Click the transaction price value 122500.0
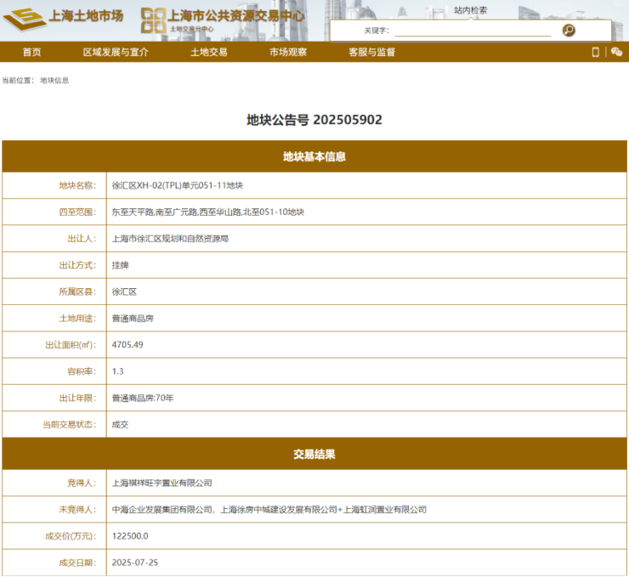Image resolution: width=629 pixels, height=577 pixels. click(x=130, y=536)
